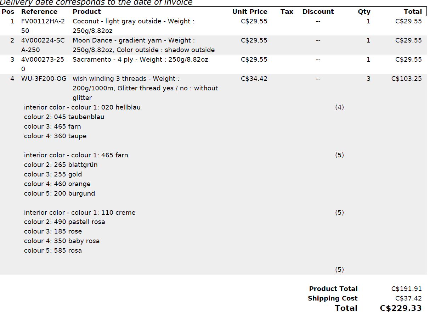Click colour 5: 200 burgund line
This screenshot has width=430, height=314.
[60, 194]
